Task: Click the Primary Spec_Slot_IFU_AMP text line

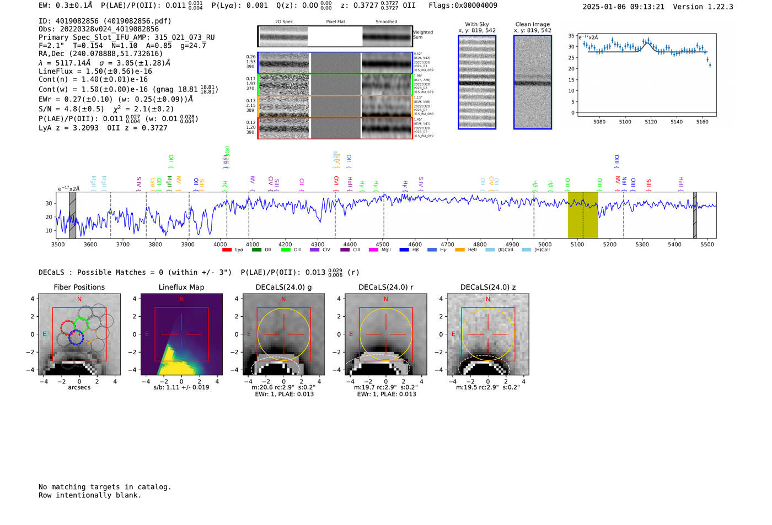Action: (126, 37)
